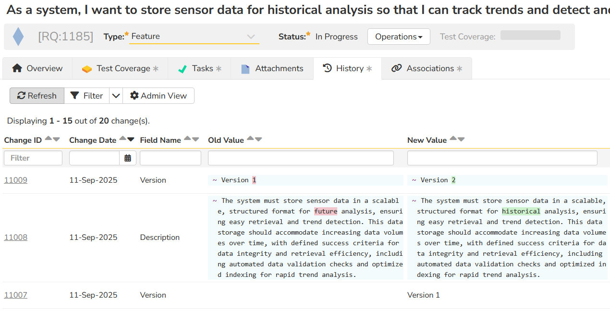Focus the Field Name filter input
The image size is (610, 313).
[170, 158]
